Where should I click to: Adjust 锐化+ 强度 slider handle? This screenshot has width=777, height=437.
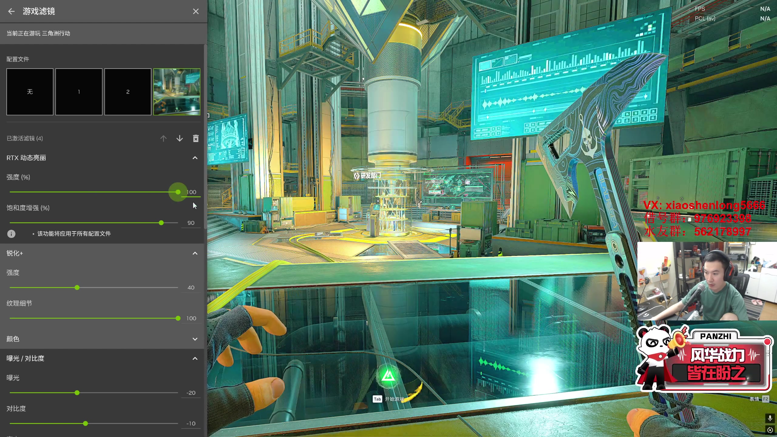click(x=77, y=287)
